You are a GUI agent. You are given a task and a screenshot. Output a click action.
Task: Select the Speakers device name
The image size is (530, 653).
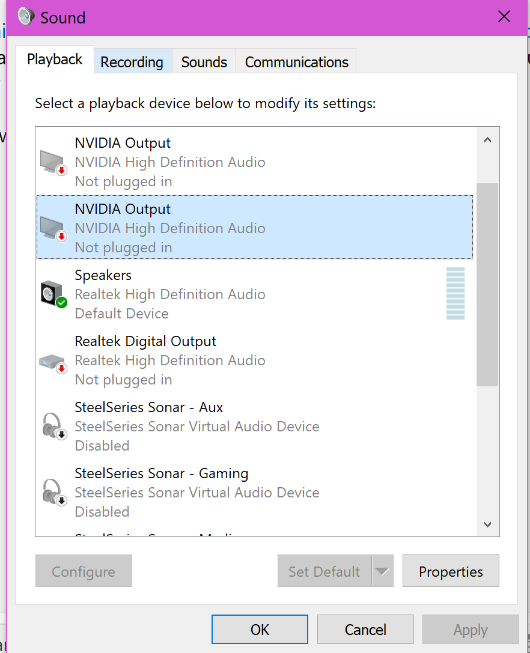coord(103,275)
